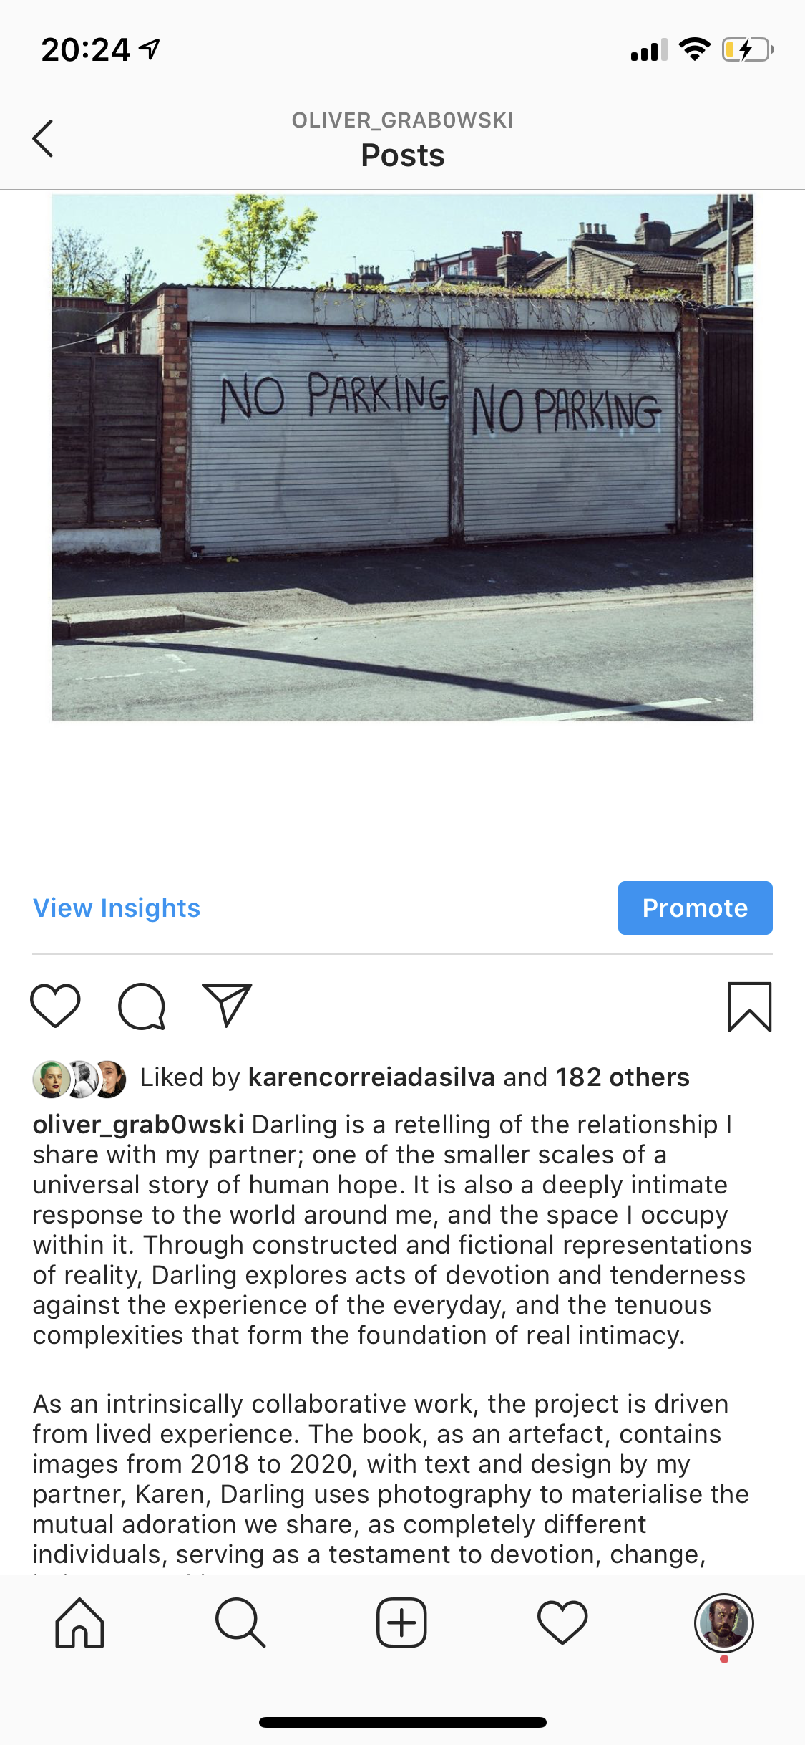This screenshot has width=805, height=1745.
Task: Tap the back arrow in header
Action: tap(43, 138)
